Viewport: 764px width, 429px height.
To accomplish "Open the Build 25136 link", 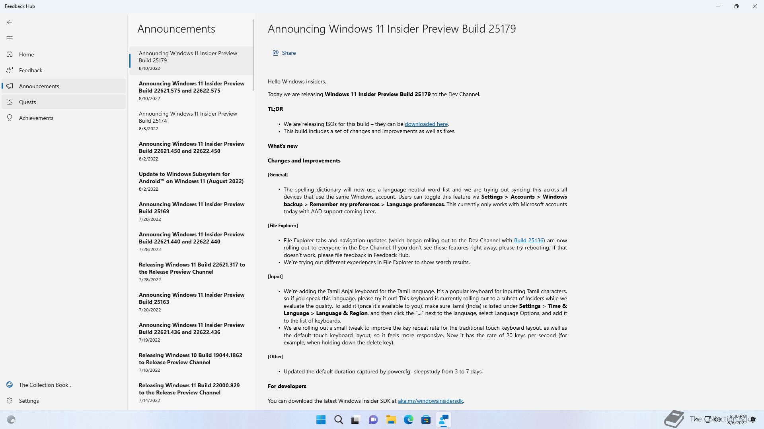I will tap(528, 240).
